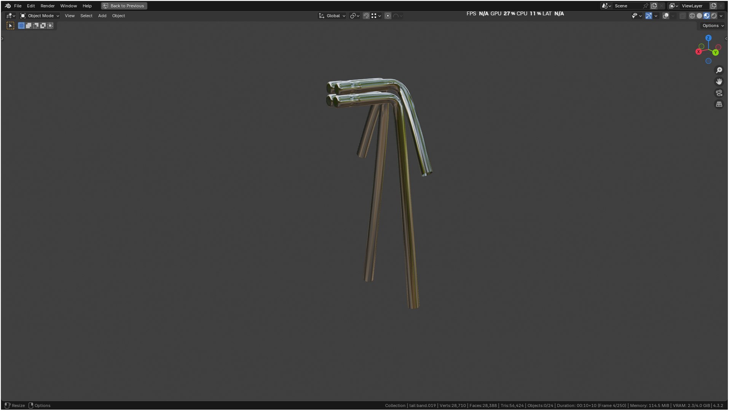
Task: Choose the intersect selection mode
Action: 50,25
